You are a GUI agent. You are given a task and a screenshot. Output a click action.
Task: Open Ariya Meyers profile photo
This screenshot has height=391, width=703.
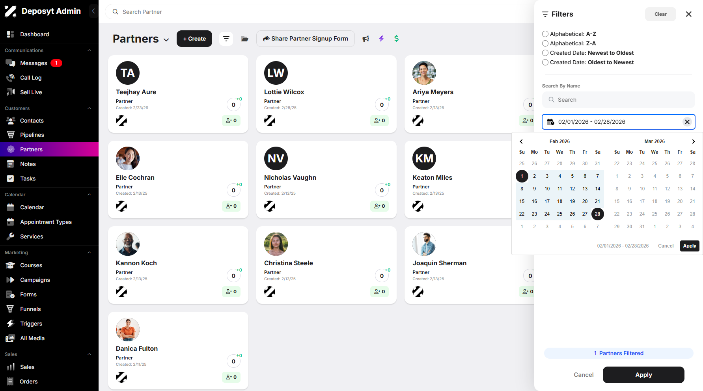[424, 73]
